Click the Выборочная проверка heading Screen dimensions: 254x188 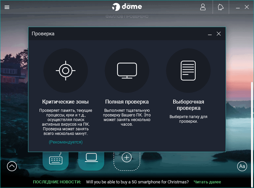coord(188,105)
